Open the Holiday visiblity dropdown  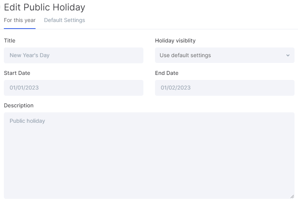pos(225,55)
